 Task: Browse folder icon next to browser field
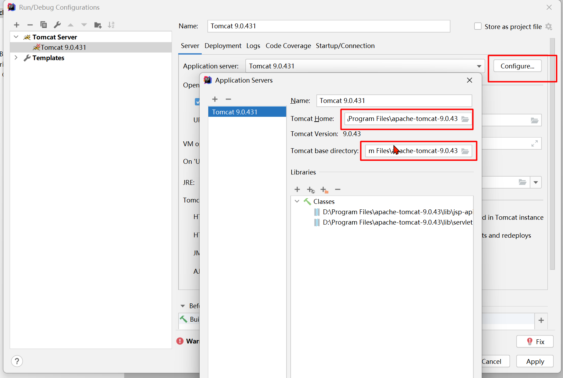click(535, 120)
